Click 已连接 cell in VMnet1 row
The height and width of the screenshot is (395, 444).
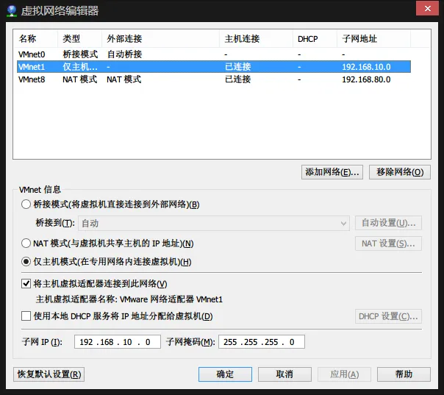tap(238, 67)
